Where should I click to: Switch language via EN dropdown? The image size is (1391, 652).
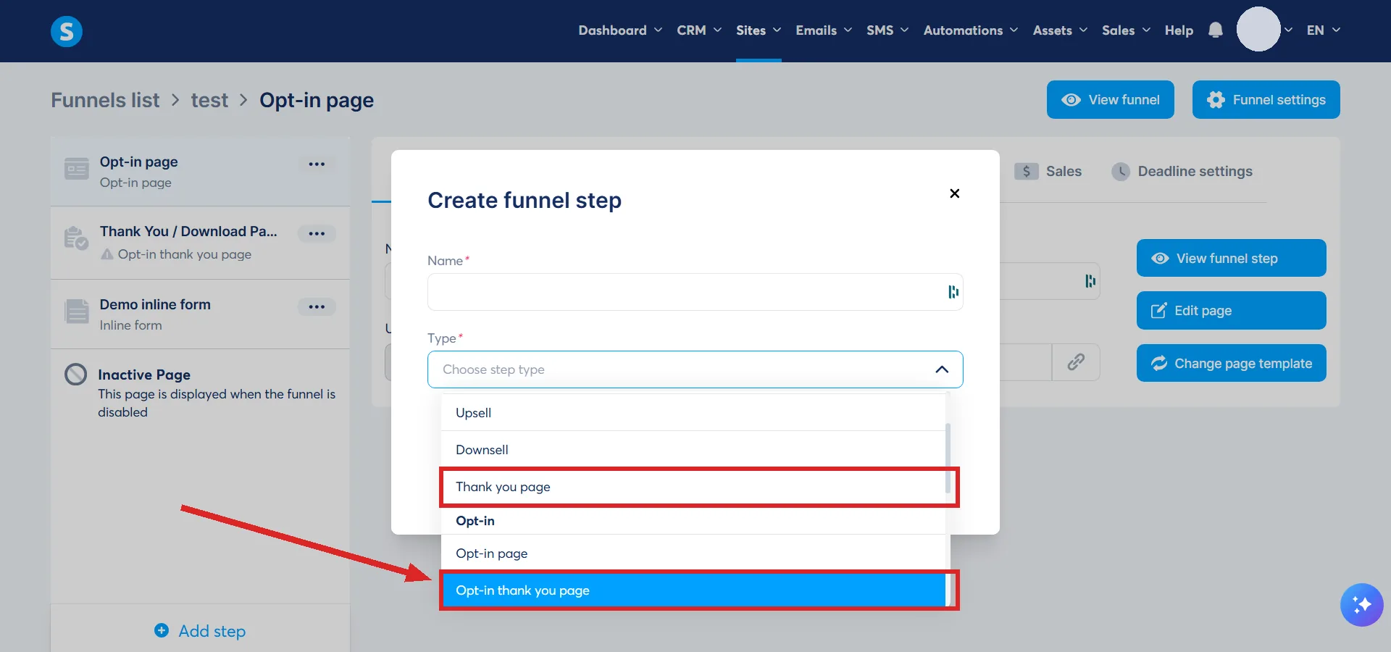pyautogui.click(x=1324, y=30)
